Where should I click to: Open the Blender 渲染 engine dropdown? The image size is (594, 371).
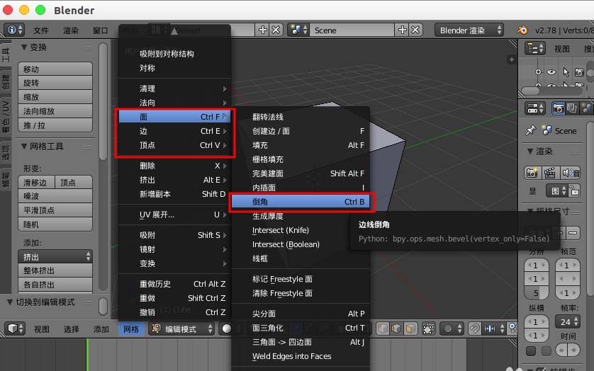pos(469,30)
